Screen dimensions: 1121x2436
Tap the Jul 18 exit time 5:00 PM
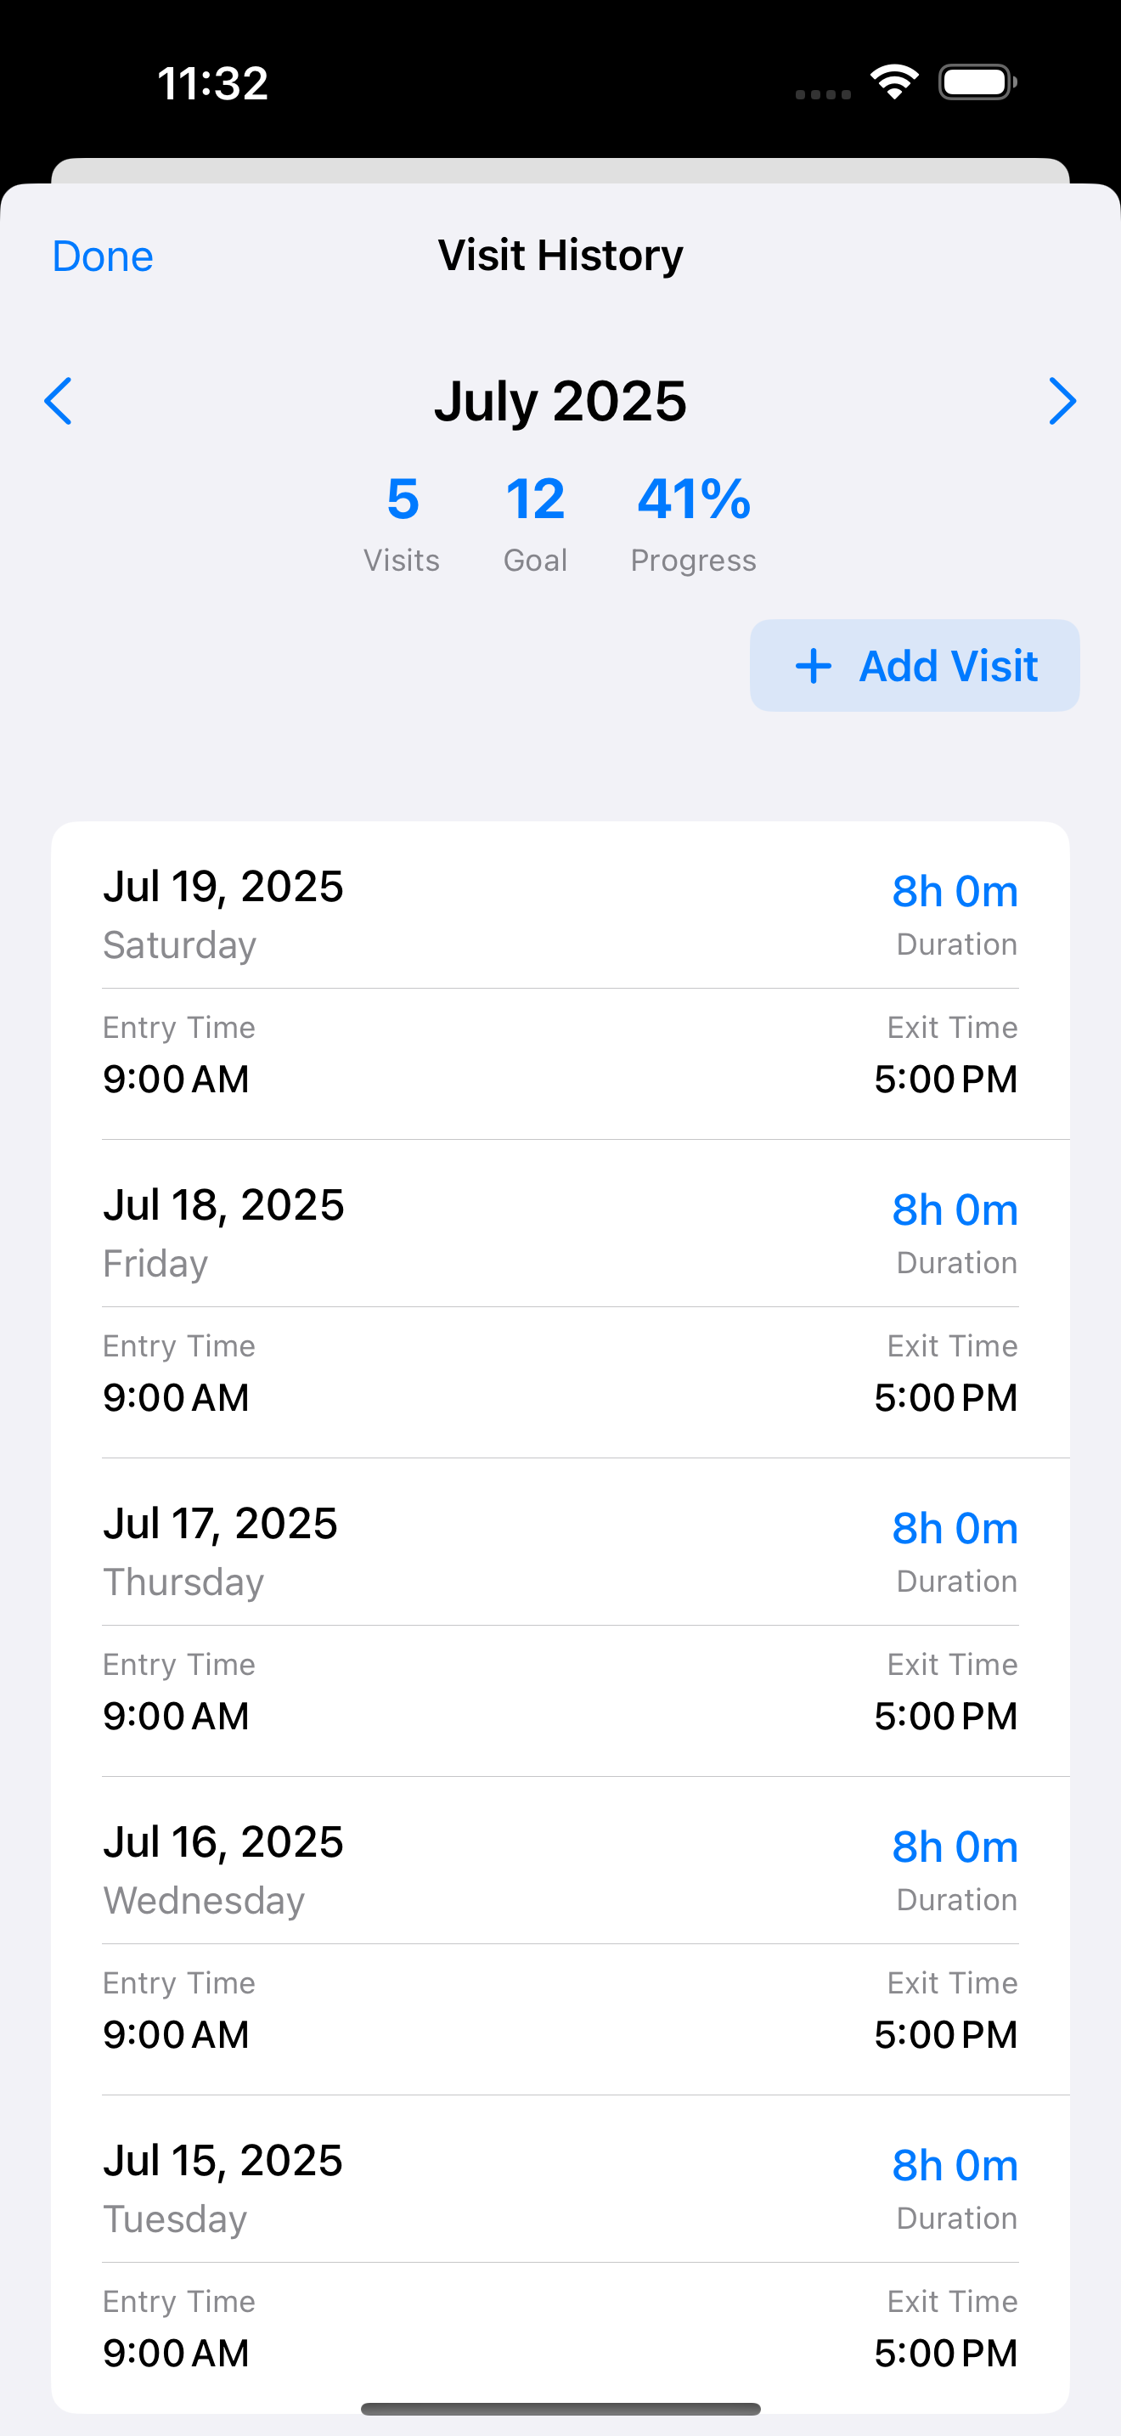(x=945, y=1398)
